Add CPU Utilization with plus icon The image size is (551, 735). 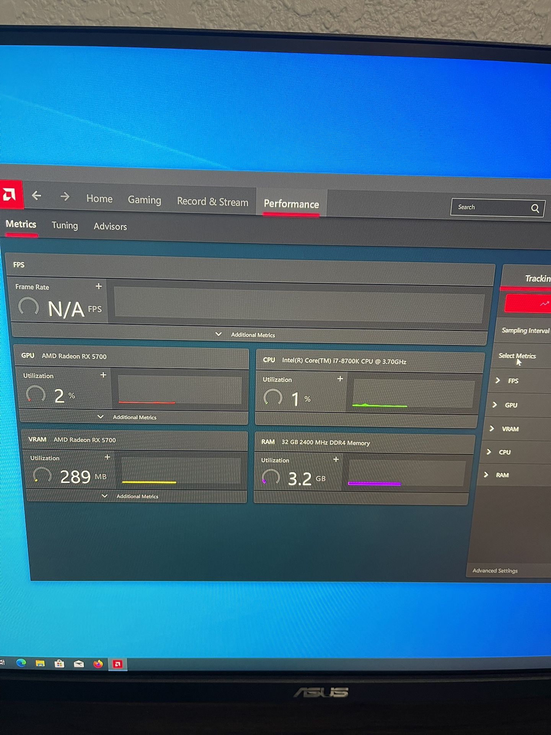(x=340, y=379)
